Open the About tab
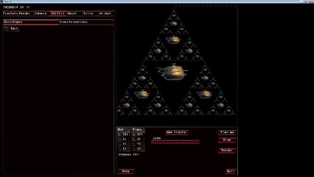Image resolution: width=314 pixels, height=177 pixels. pyautogui.click(x=74, y=13)
